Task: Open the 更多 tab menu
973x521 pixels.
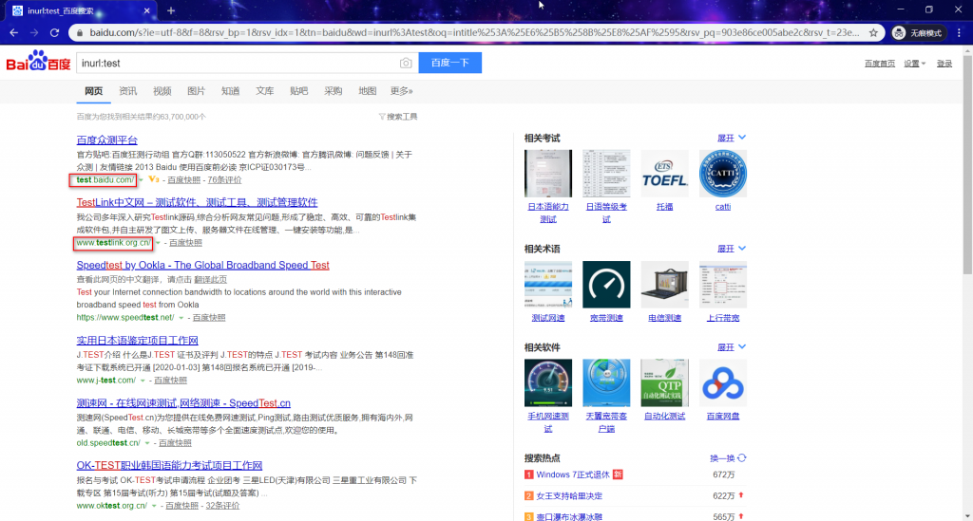Action: tap(402, 91)
